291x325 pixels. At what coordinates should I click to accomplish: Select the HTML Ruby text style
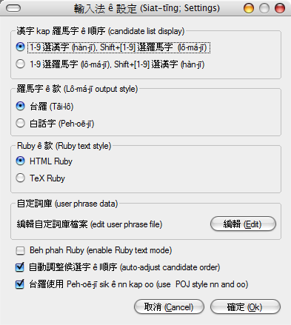[20, 161]
